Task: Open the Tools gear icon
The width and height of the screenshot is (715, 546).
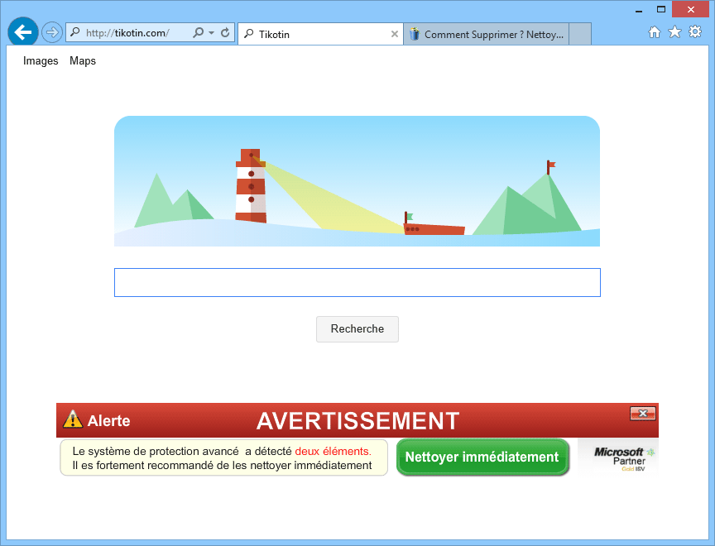Action: click(695, 32)
